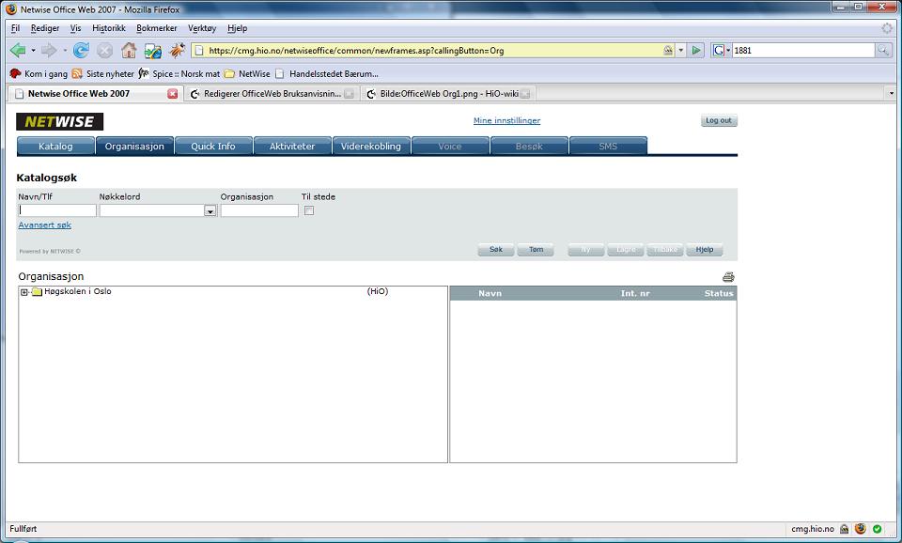Close the Netwise Office Web 2007 tab

pos(173,94)
